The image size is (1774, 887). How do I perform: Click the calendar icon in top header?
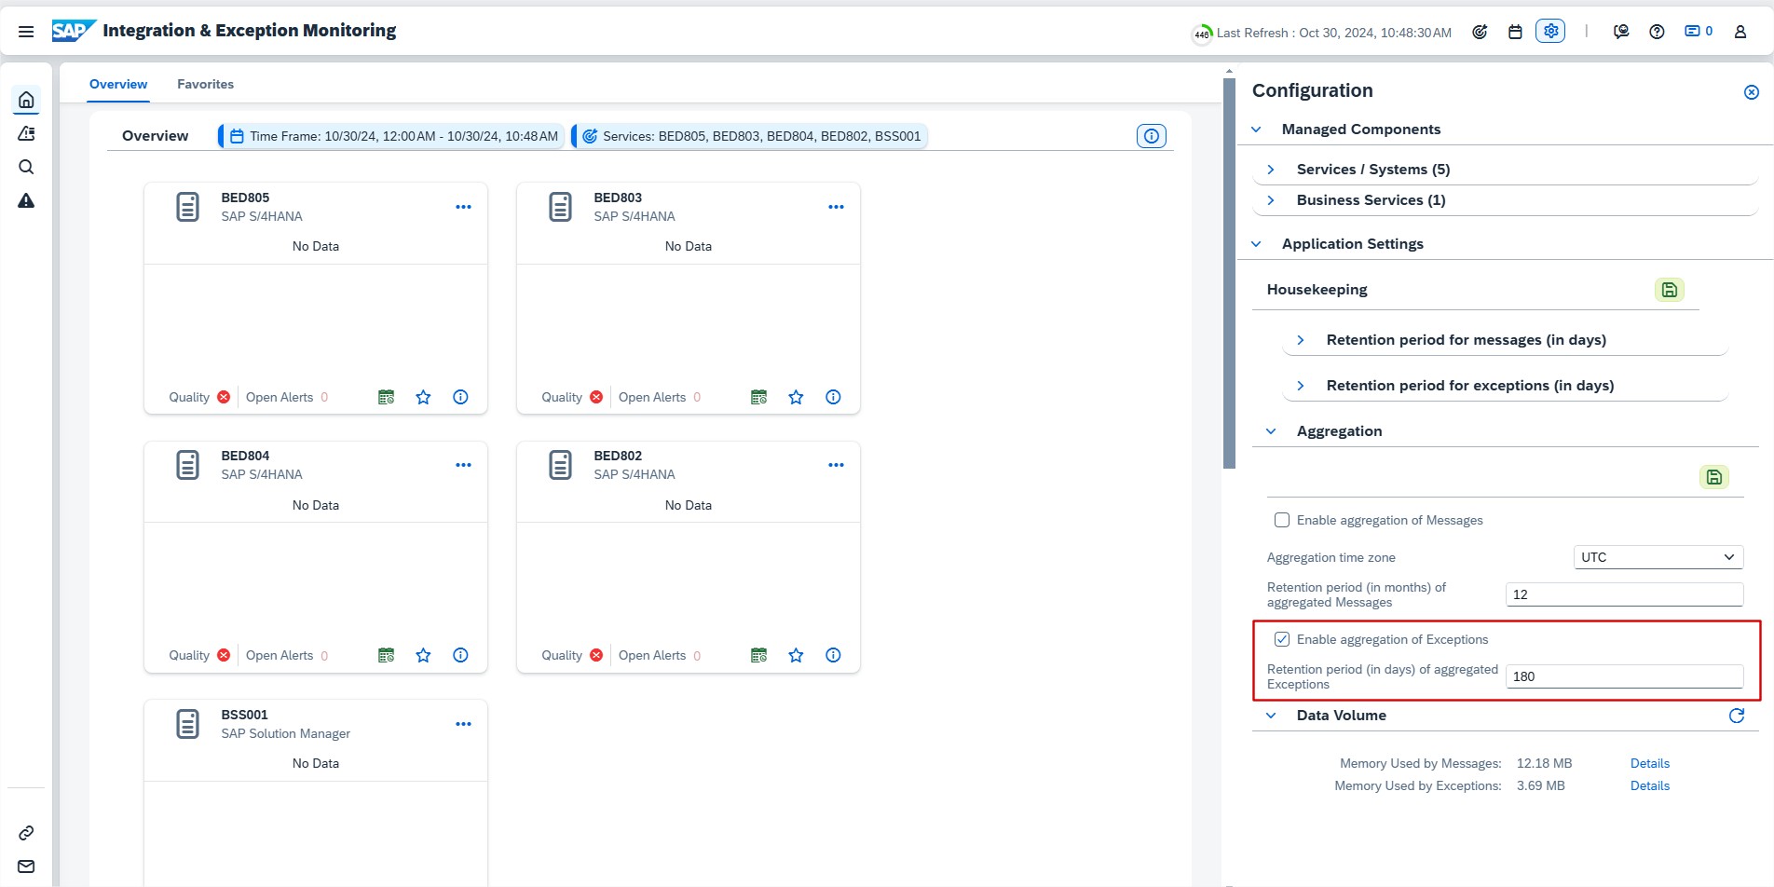pos(1515,32)
